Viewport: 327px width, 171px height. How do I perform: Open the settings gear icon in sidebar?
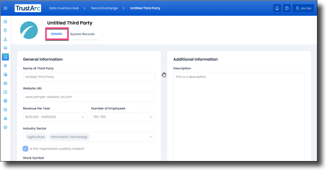pos(5,127)
